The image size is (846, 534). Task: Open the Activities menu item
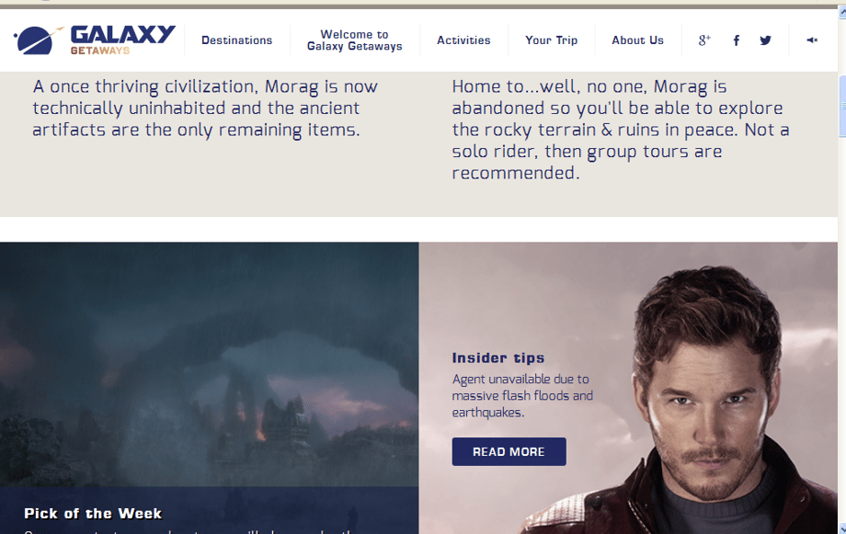(463, 40)
